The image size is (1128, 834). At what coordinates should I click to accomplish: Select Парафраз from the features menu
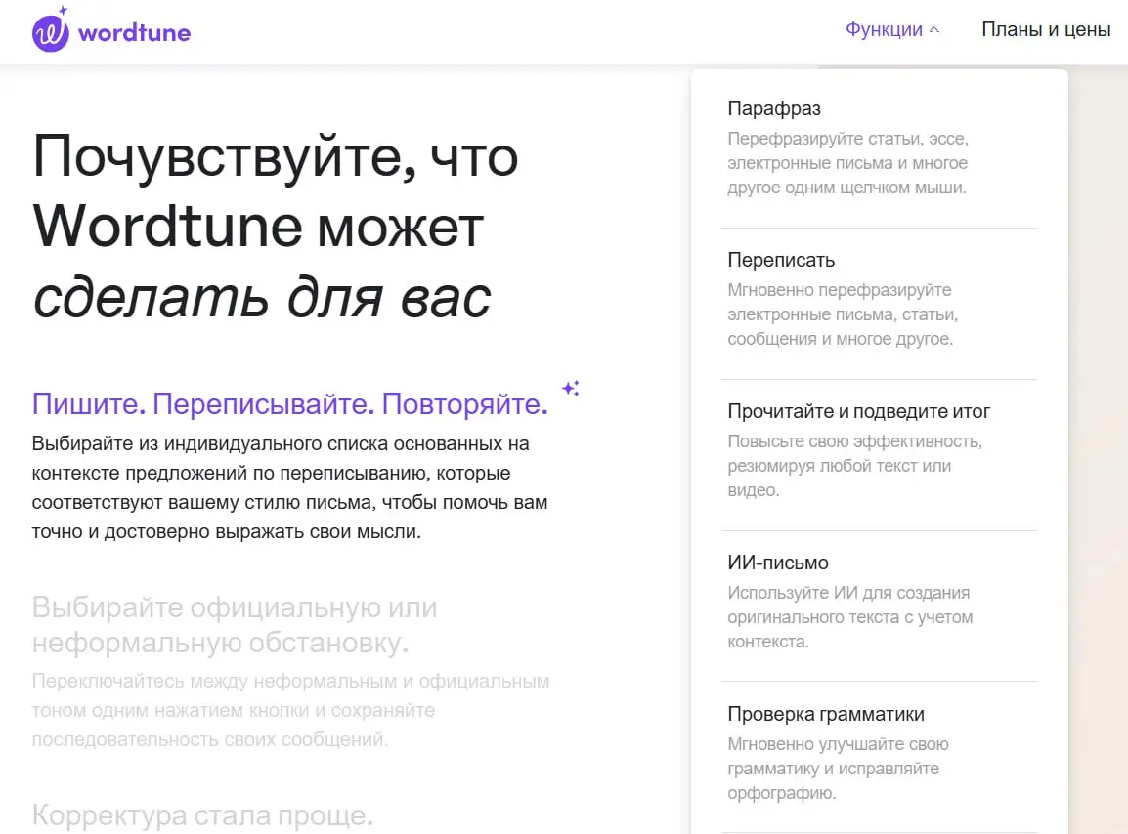coord(775,108)
